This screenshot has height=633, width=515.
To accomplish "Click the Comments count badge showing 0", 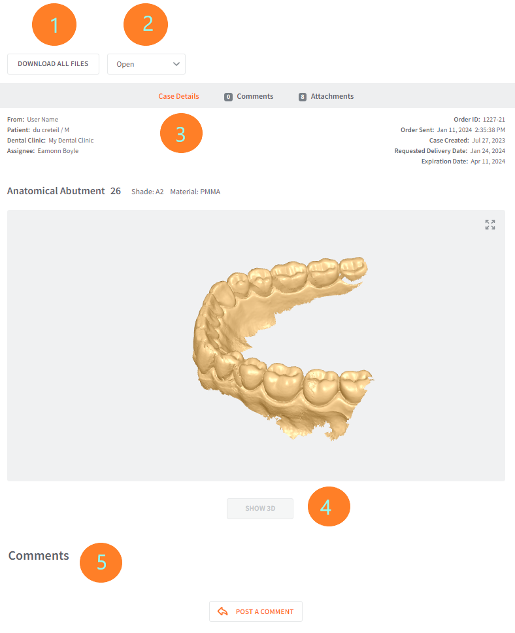I will (229, 97).
